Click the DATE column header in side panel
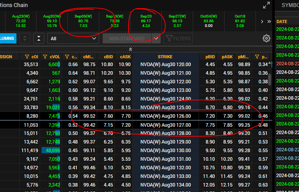Image resolution: width=299 pixels, height=192 pixels. (282, 22)
